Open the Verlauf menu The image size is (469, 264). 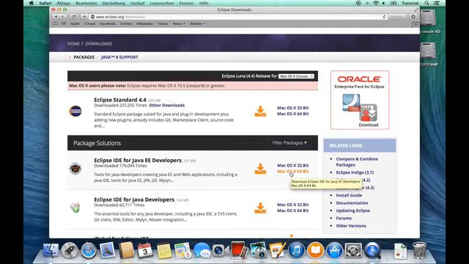coord(138,3)
